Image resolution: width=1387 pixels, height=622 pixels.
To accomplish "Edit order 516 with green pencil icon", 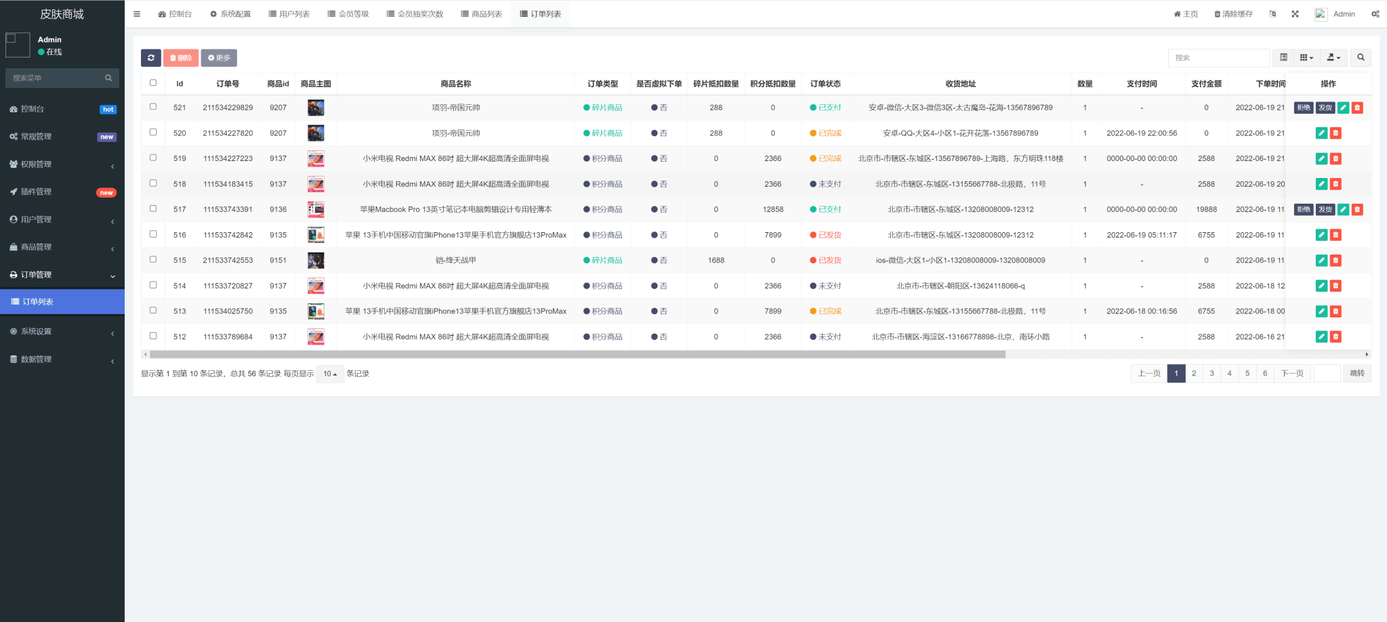I will 1321,235.
